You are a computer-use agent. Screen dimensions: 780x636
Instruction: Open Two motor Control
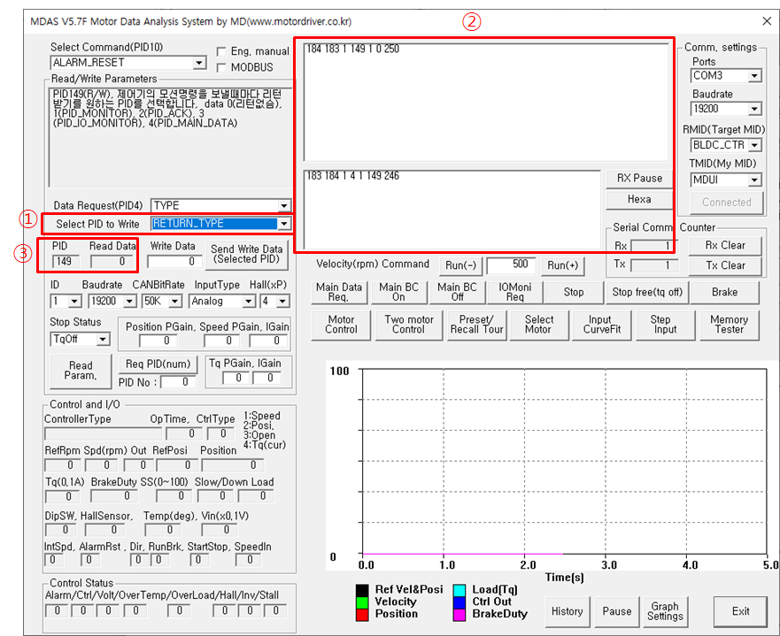409,325
